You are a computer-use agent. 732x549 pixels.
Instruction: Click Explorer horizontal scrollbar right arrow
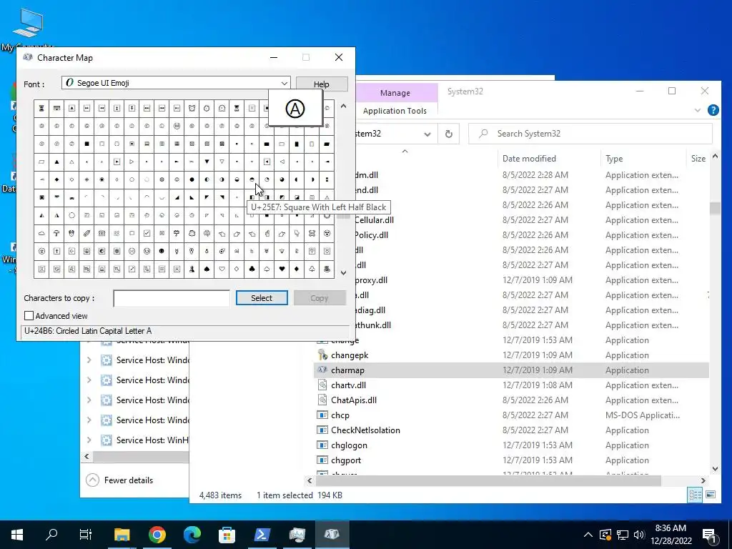click(x=703, y=480)
